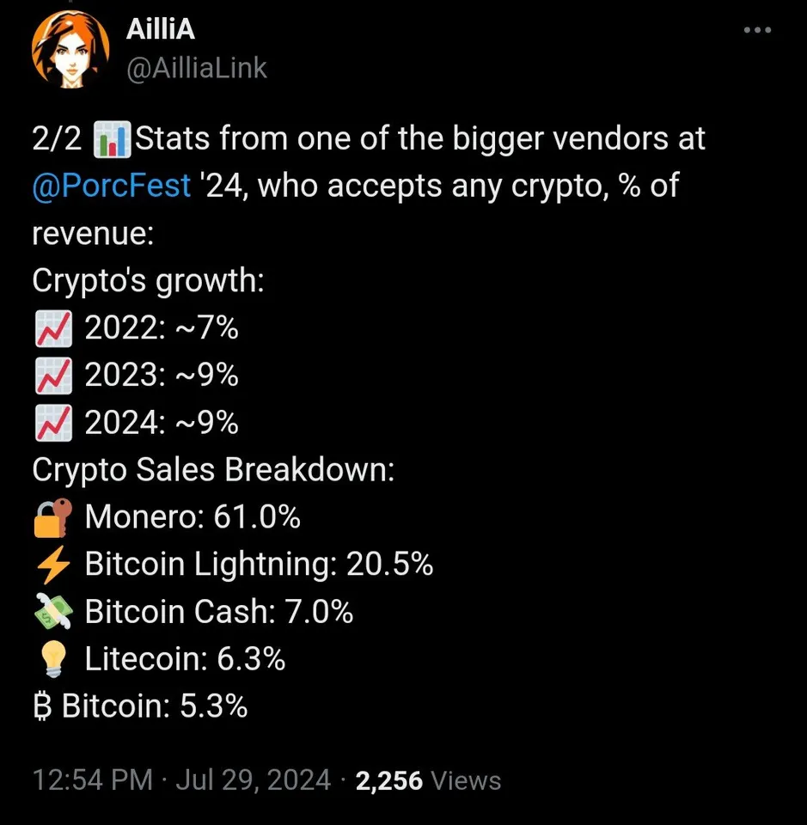807x825 pixels.
Task: Open the @PorcFest mention link
Action: [111, 185]
